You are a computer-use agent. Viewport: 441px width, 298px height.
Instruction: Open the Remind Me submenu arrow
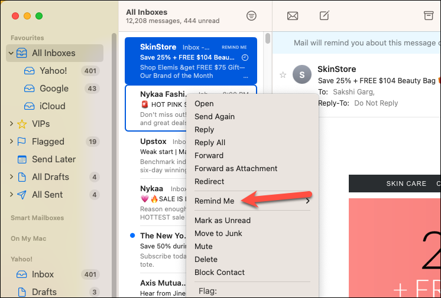click(x=307, y=201)
